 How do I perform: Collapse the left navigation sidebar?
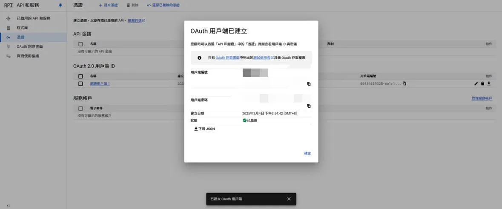8,205
